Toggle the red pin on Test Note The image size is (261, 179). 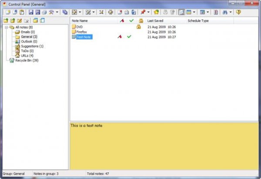[120, 37]
